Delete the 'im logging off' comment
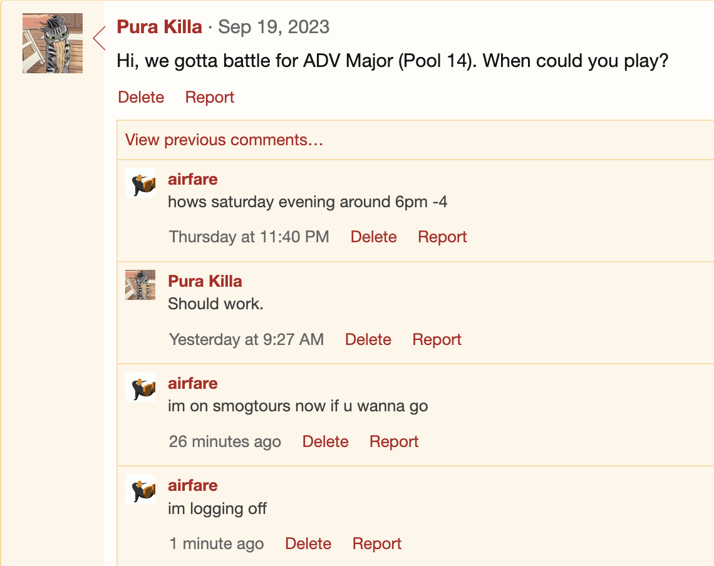 click(x=308, y=543)
